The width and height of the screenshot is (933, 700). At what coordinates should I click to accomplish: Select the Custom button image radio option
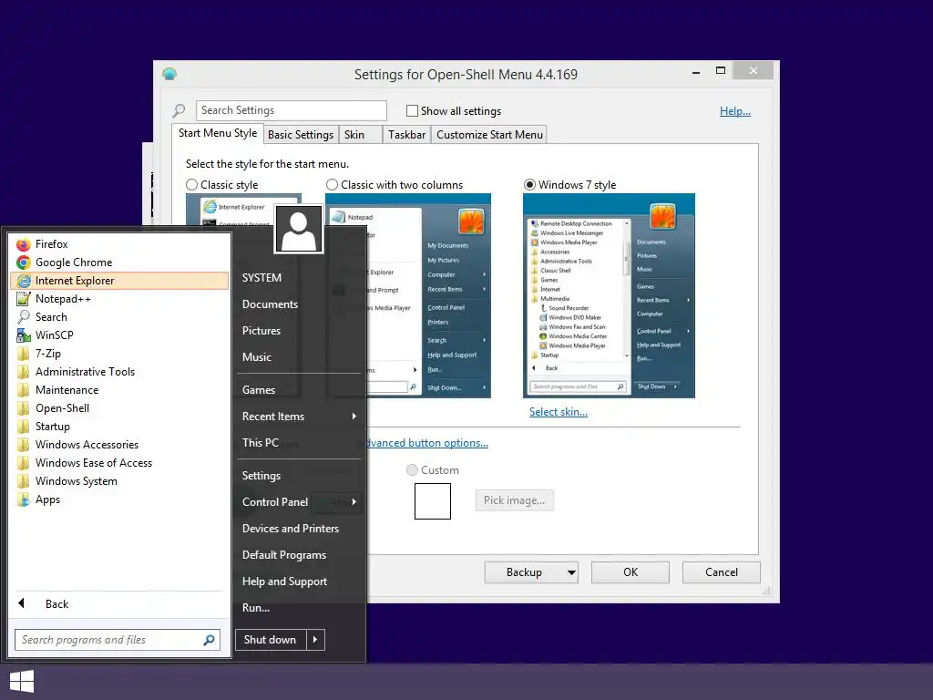point(412,469)
